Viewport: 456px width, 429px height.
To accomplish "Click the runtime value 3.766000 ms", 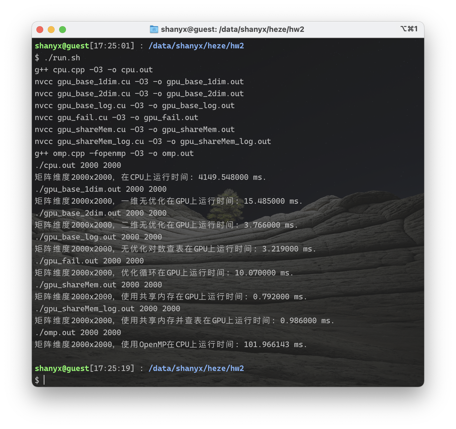I will click(x=271, y=225).
